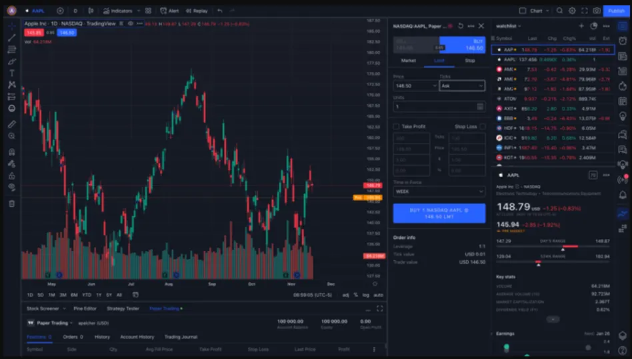This screenshot has width=632, height=359.
Task: Enable the Take Profit checkbox
Action: click(x=396, y=127)
